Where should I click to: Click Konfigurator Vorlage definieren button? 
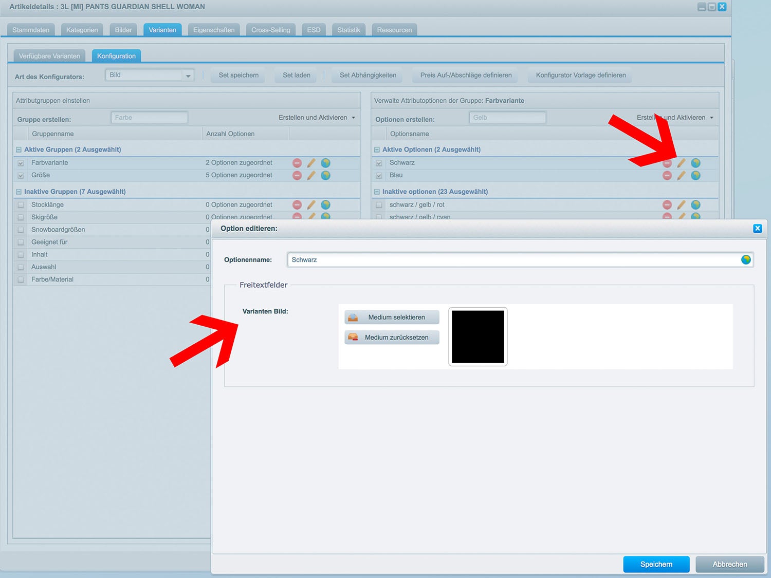coord(581,75)
